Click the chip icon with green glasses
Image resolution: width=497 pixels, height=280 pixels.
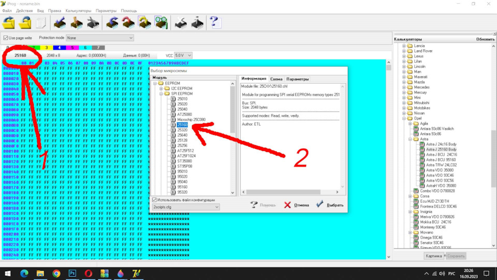(161, 23)
